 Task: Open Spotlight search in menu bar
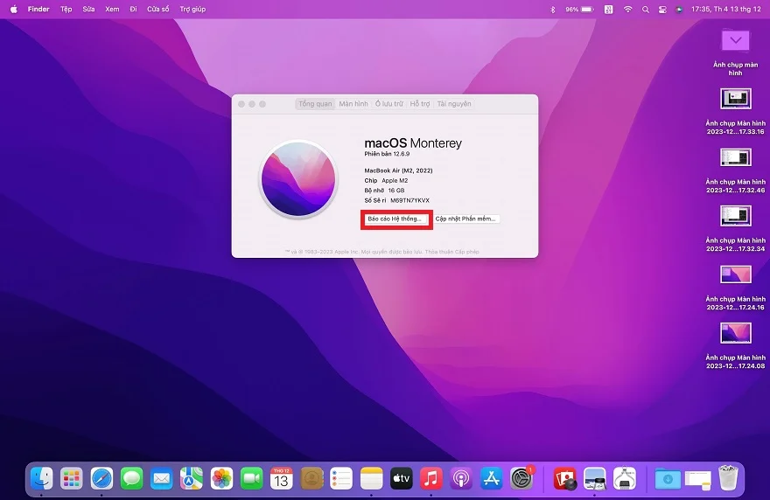coord(645,10)
